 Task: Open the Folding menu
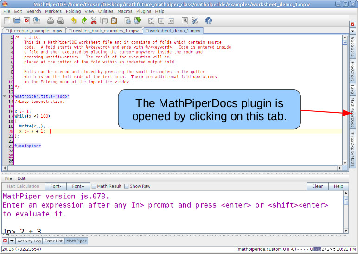[x=73, y=11]
